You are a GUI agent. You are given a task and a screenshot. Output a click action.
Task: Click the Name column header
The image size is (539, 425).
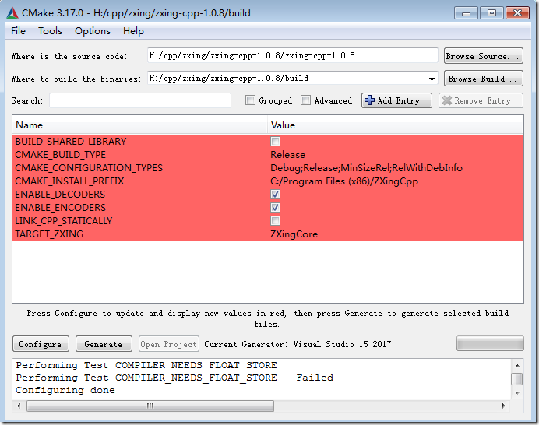click(140, 125)
